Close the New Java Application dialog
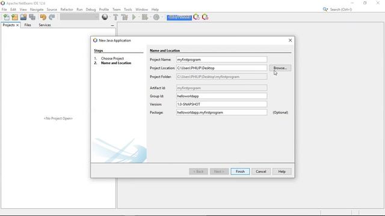 (x=290, y=40)
